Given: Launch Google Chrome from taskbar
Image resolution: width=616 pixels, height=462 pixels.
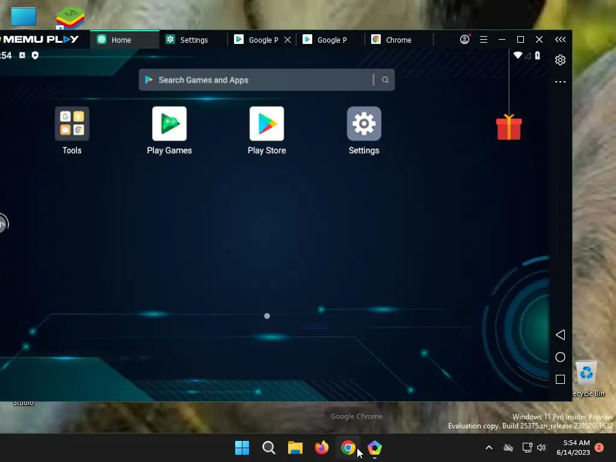Looking at the screenshot, I should (348, 448).
